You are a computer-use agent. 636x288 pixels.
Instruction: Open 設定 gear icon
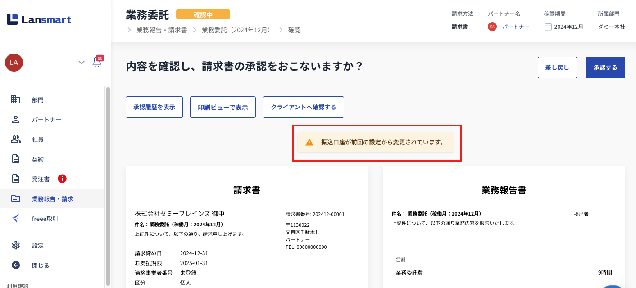click(x=16, y=246)
